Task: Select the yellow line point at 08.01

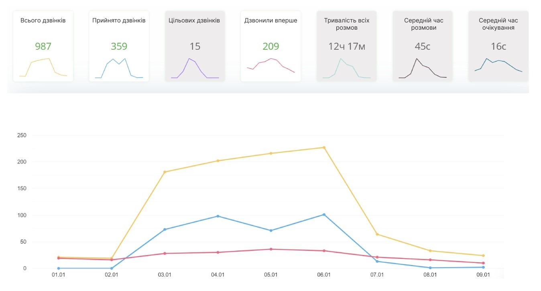Action: (x=430, y=251)
